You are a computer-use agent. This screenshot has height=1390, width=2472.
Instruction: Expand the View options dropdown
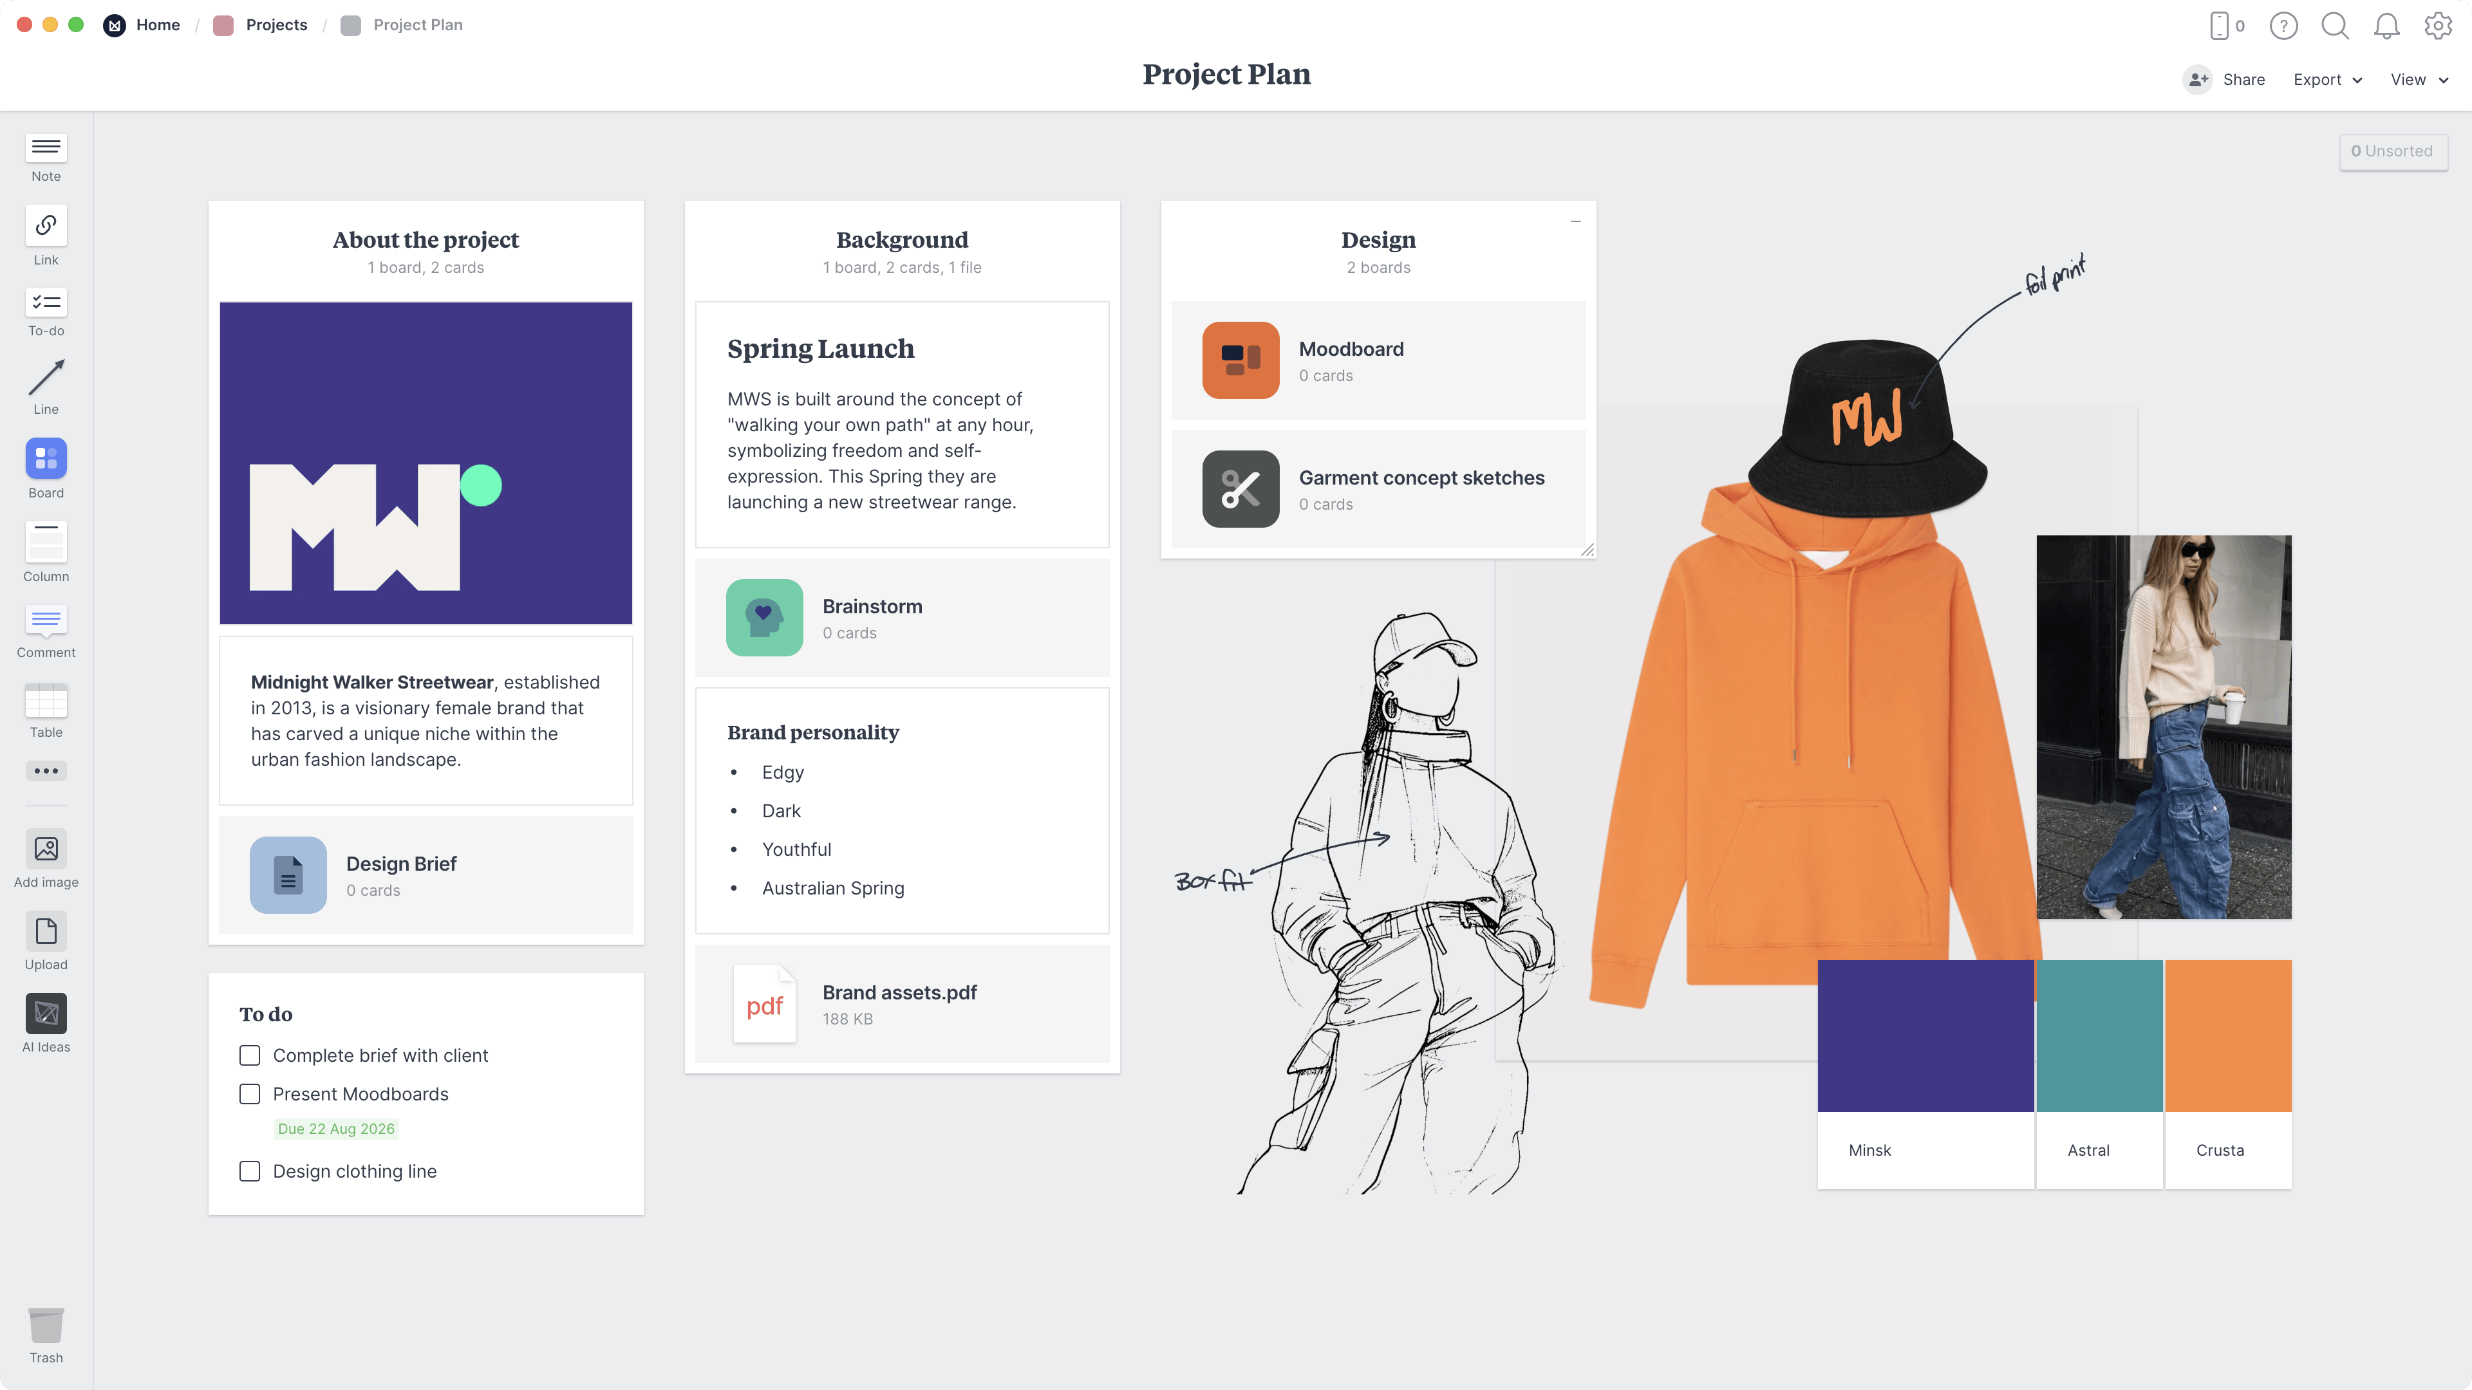2418,78
